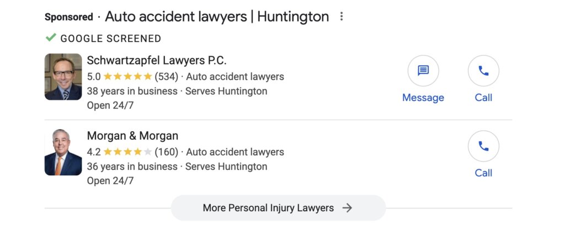Click the Call label for Schwartzapfel Lawyers
This screenshot has height=236, width=565.
(x=483, y=98)
